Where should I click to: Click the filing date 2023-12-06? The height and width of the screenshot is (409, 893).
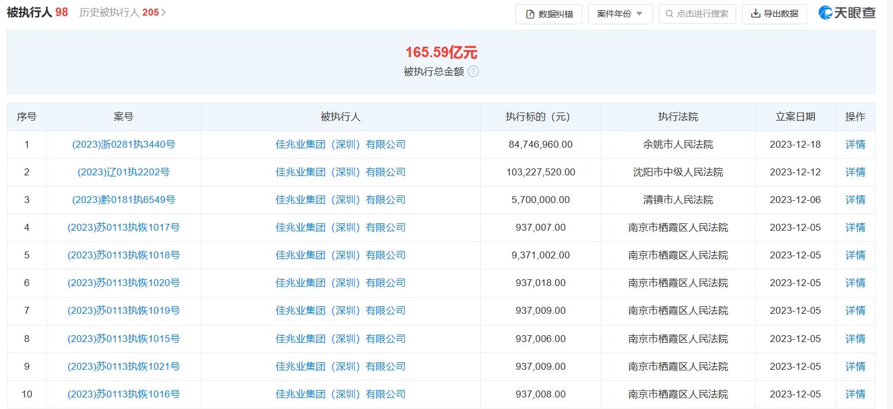[x=795, y=200]
